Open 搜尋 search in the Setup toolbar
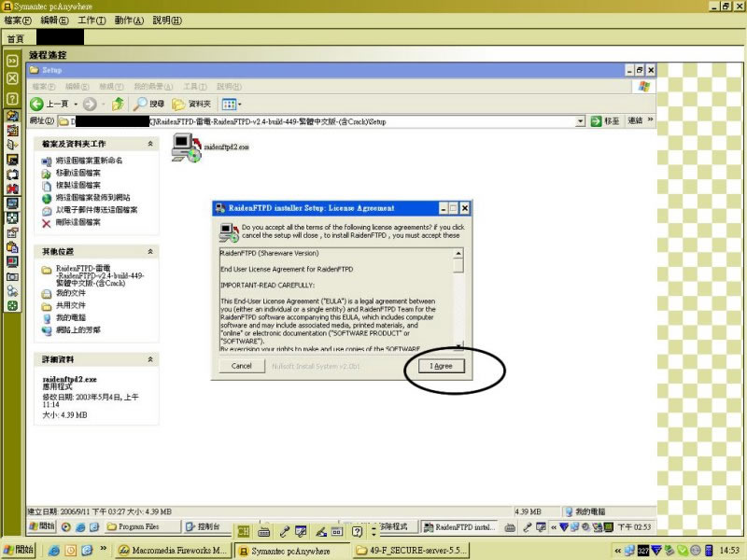The image size is (747, 560). [x=148, y=104]
